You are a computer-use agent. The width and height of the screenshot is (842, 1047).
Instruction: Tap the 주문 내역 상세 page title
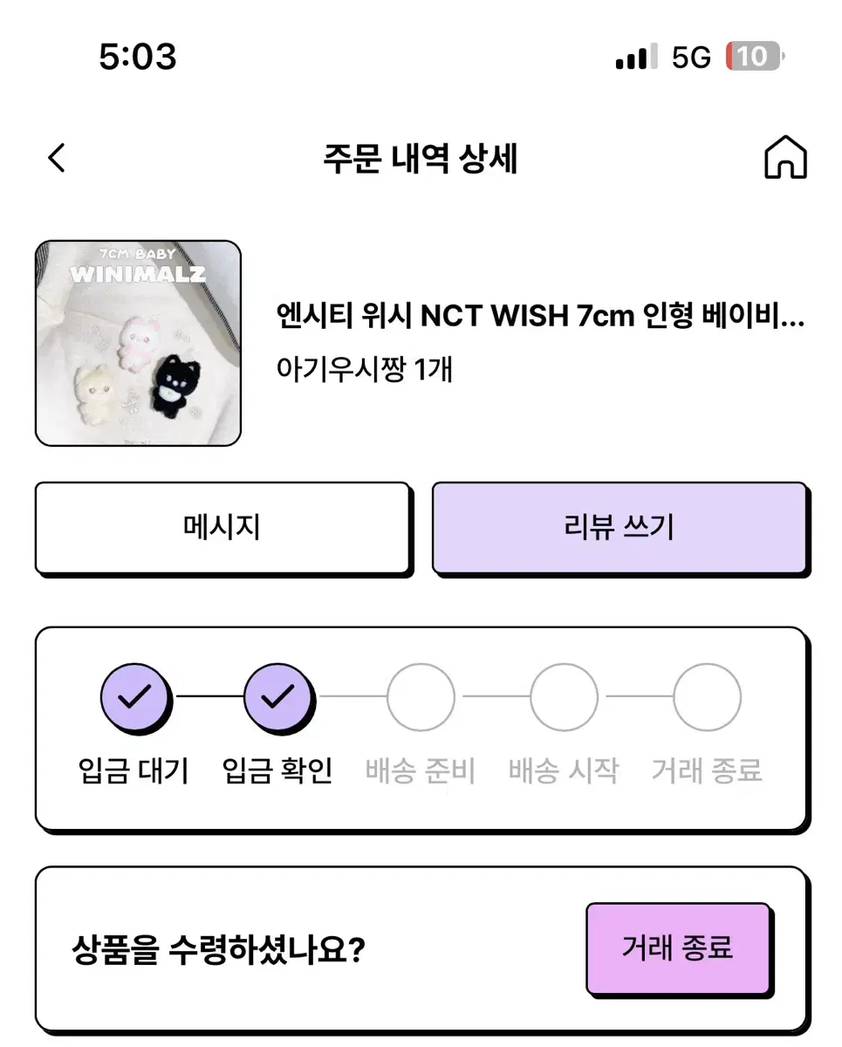click(x=421, y=160)
